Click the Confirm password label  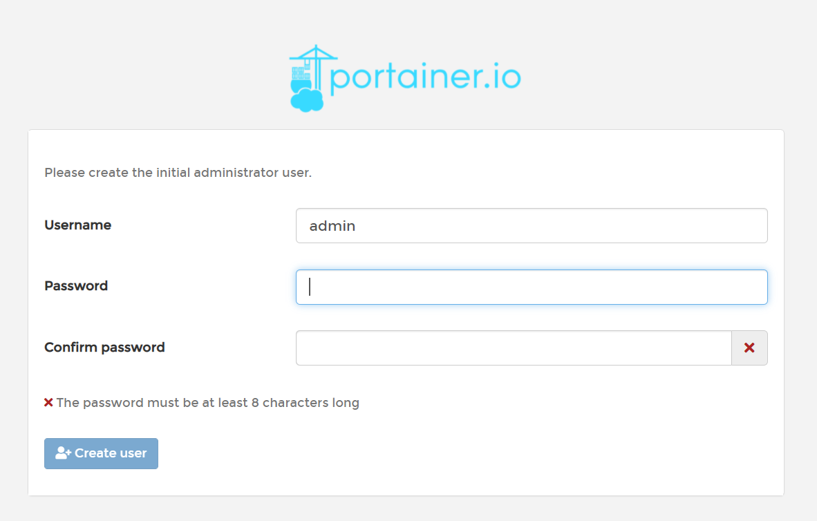pos(105,348)
